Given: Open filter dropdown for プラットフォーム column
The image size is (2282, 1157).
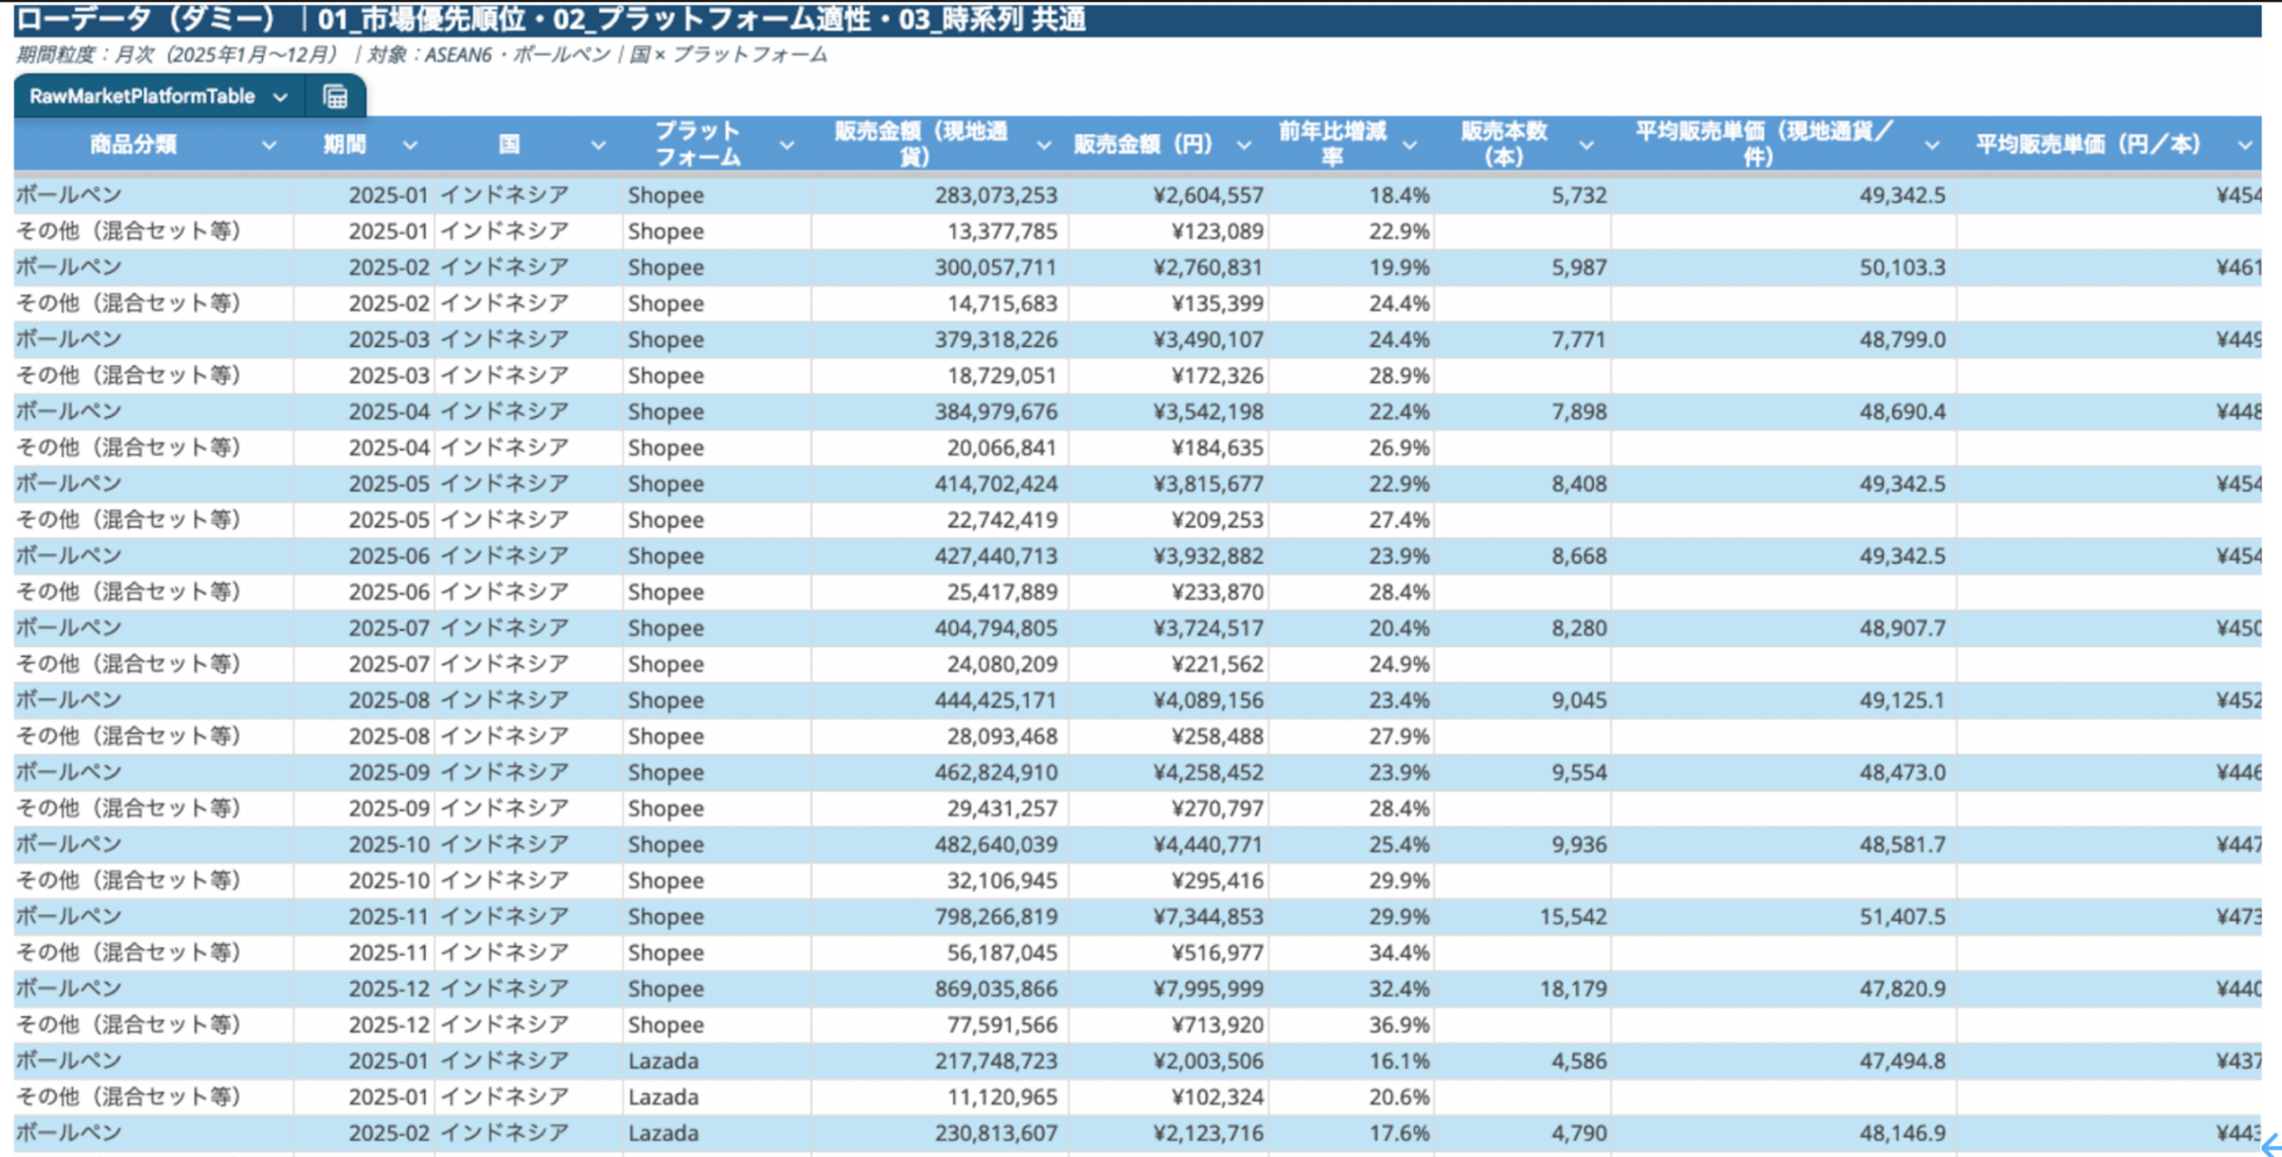Looking at the screenshot, I should [786, 144].
